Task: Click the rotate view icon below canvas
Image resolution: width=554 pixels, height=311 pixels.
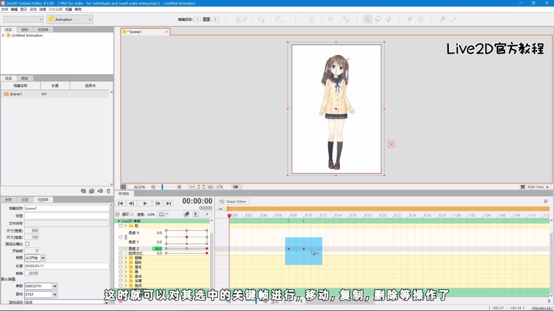Action: [x=220, y=187]
